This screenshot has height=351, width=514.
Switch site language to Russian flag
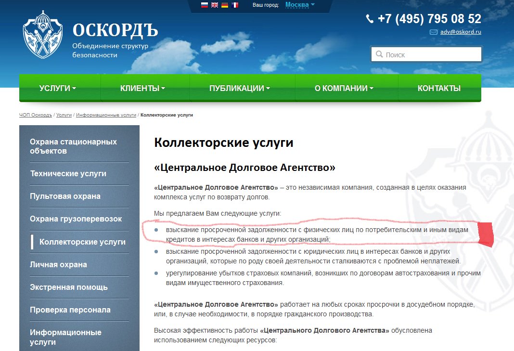coord(204,5)
